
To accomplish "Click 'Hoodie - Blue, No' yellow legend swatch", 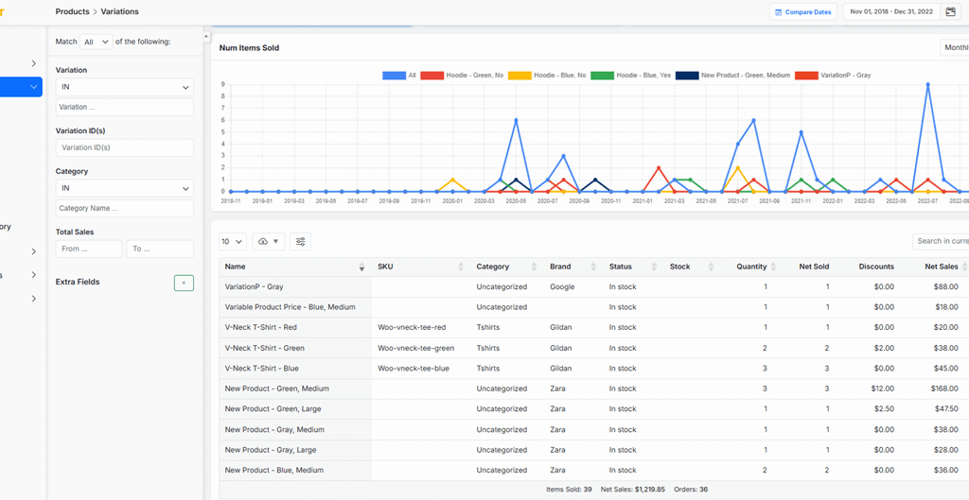I will pyautogui.click(x=520, y=76).
